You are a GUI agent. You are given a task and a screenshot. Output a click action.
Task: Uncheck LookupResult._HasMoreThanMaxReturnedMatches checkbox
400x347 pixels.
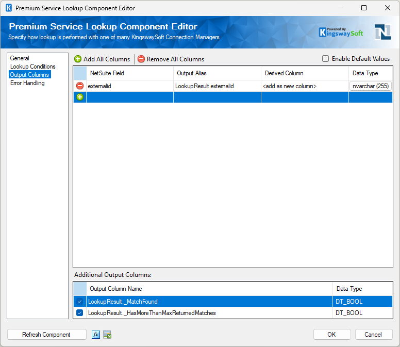click(79, 313)
